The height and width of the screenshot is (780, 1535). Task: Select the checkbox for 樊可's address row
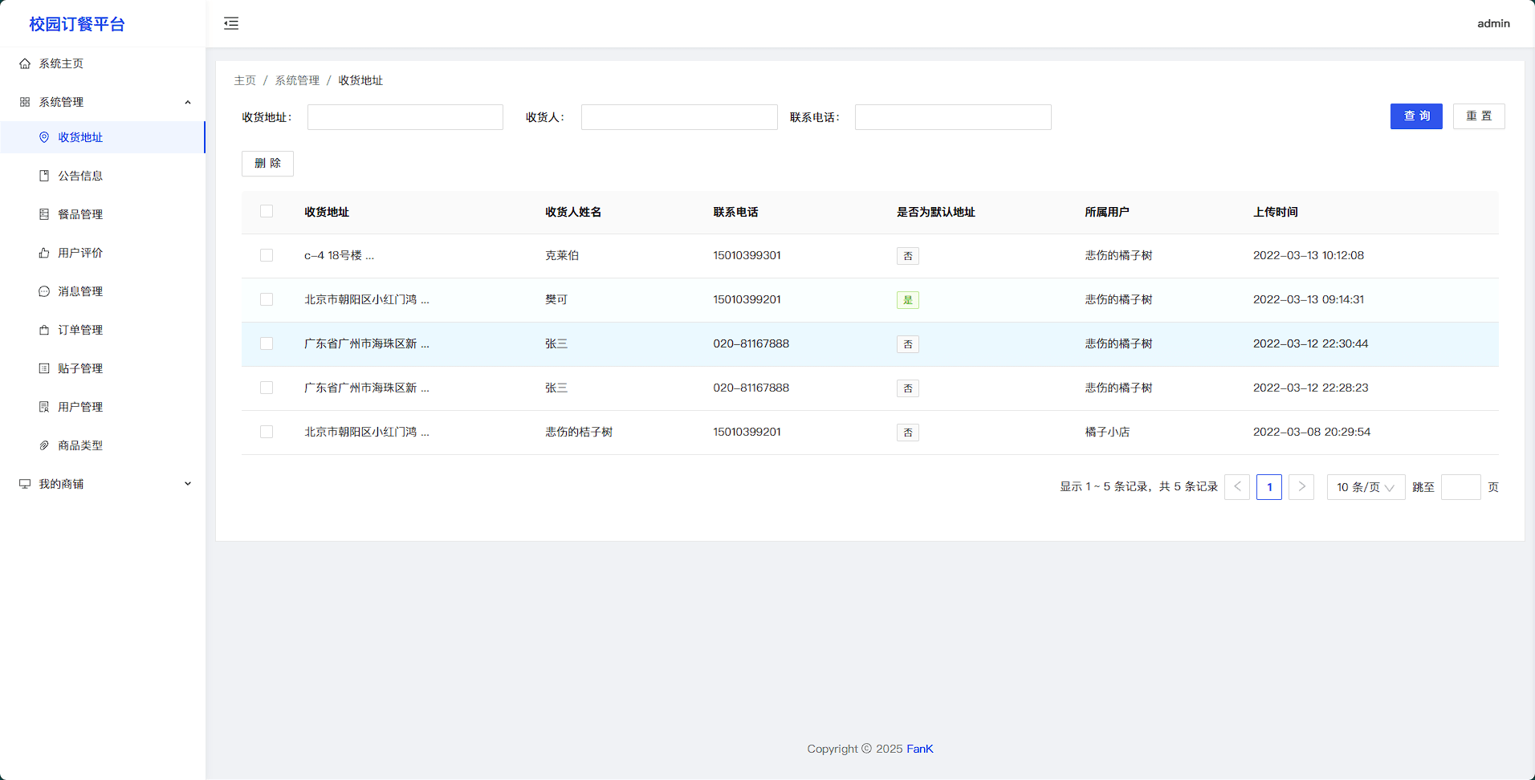267,299
